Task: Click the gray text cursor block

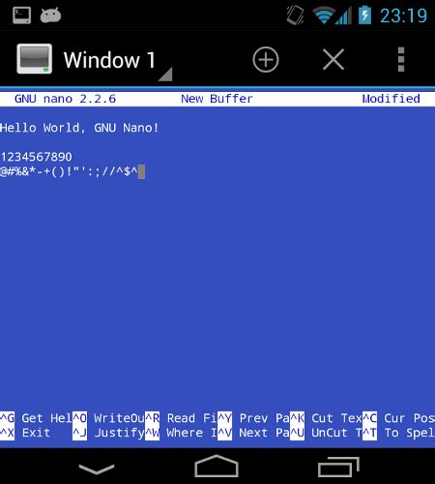Action: pyautogui.click(x=141, y=171)
